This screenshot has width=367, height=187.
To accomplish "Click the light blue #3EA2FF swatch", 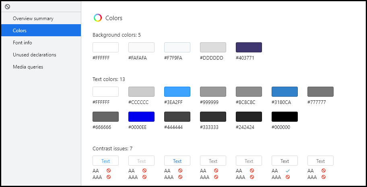I will 177,91.
